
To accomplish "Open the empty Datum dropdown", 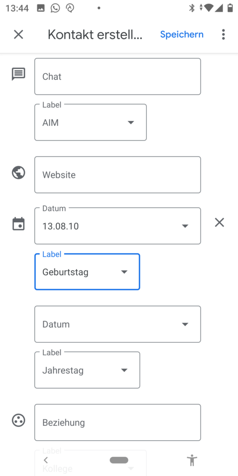I will [118, 324].
